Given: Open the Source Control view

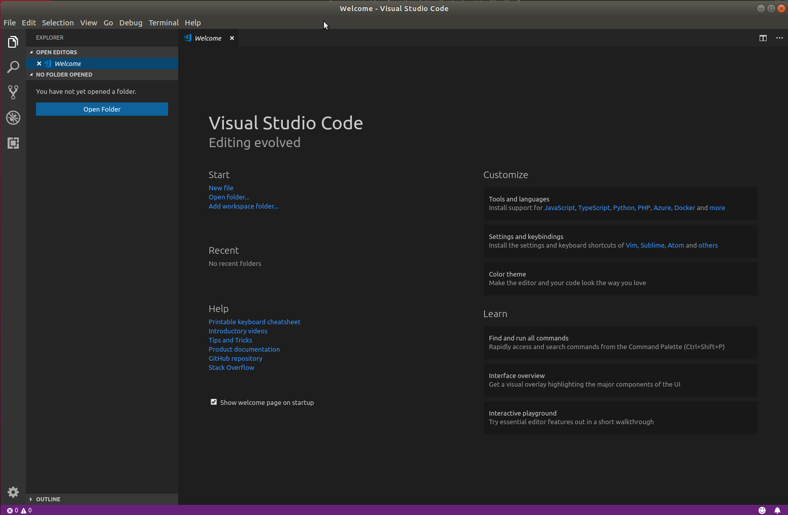Looking at the screenshot, I should (13, 92).
